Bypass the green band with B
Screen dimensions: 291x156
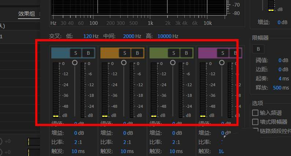coord(187,53)
